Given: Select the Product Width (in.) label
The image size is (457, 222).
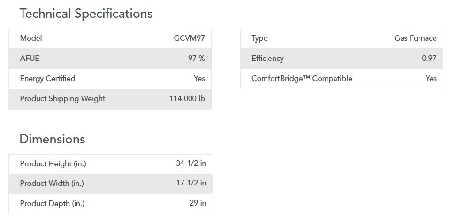Looking at the screenshot, I should coord(52,183).
